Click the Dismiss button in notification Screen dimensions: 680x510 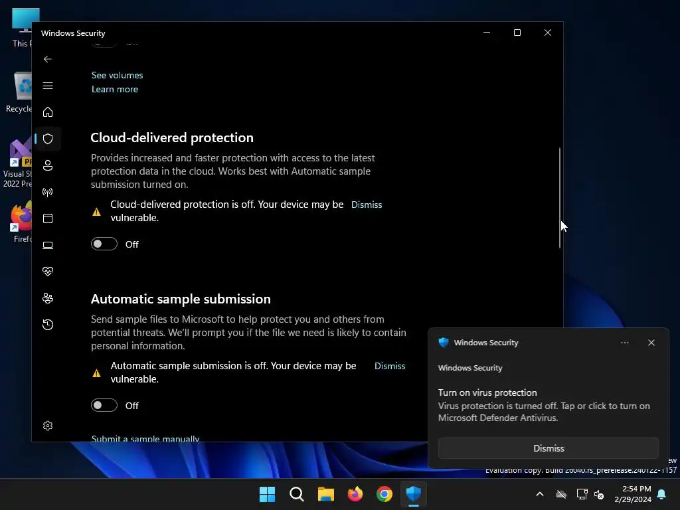(x=548, y=448)
